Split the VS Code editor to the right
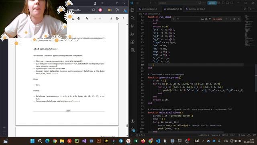The image size is (257, 145). (x=249, y=9)
